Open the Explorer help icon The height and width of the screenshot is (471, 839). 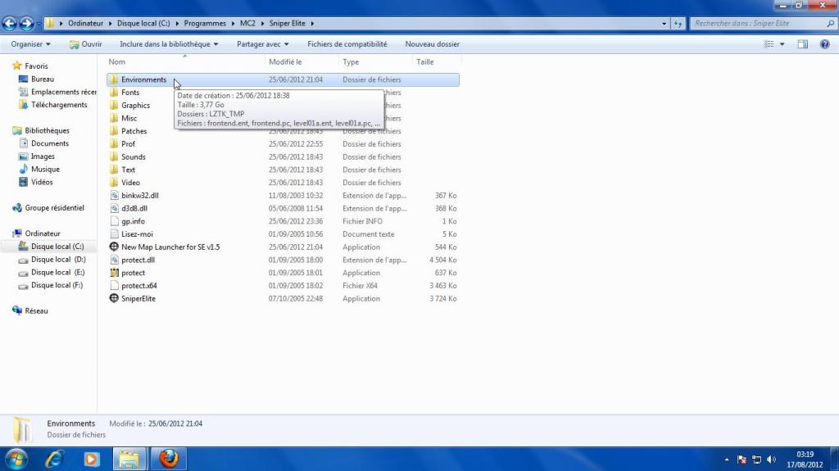point(824,44)
